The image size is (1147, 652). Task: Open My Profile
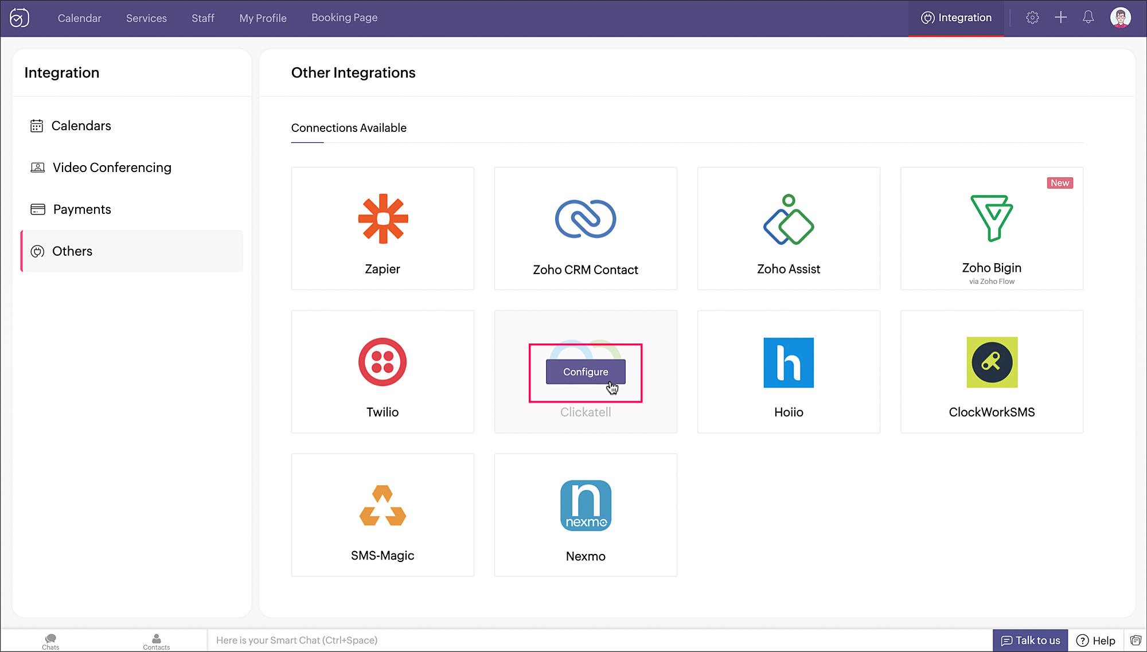[263, 18]
